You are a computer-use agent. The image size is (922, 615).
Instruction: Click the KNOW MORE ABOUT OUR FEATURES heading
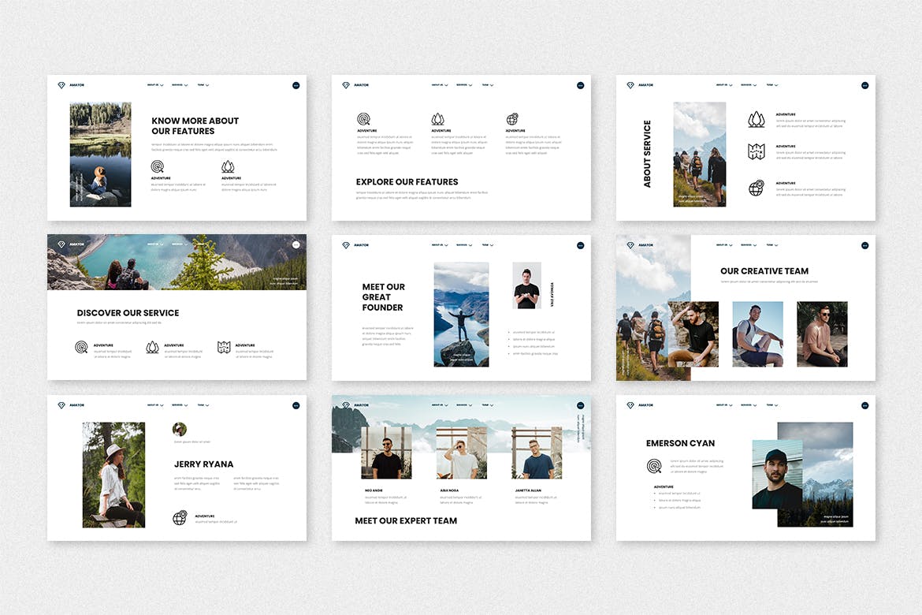click(195, 125)
